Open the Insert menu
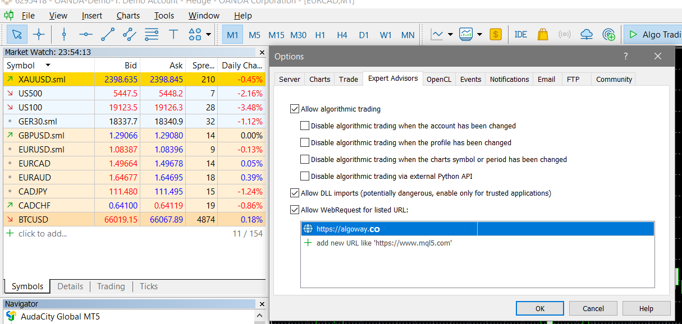This screenshot has width=682, height=324. tap(92, 16)
